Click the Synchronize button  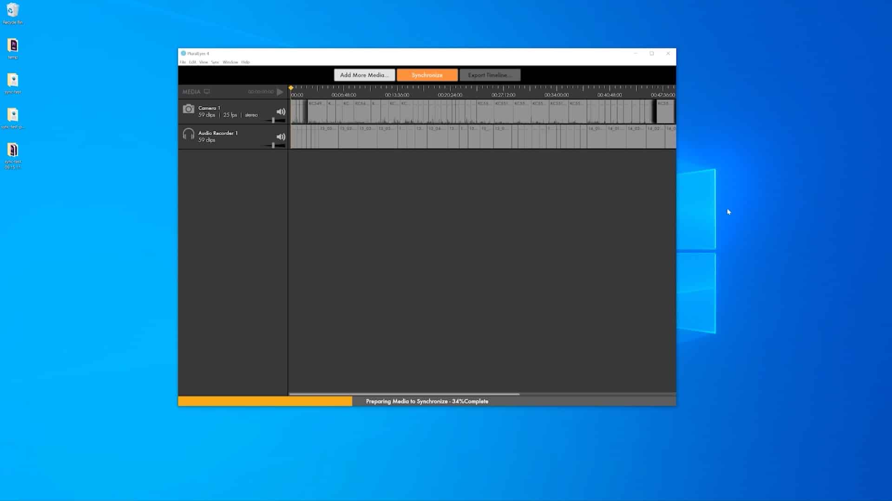(x=426, y=75)
